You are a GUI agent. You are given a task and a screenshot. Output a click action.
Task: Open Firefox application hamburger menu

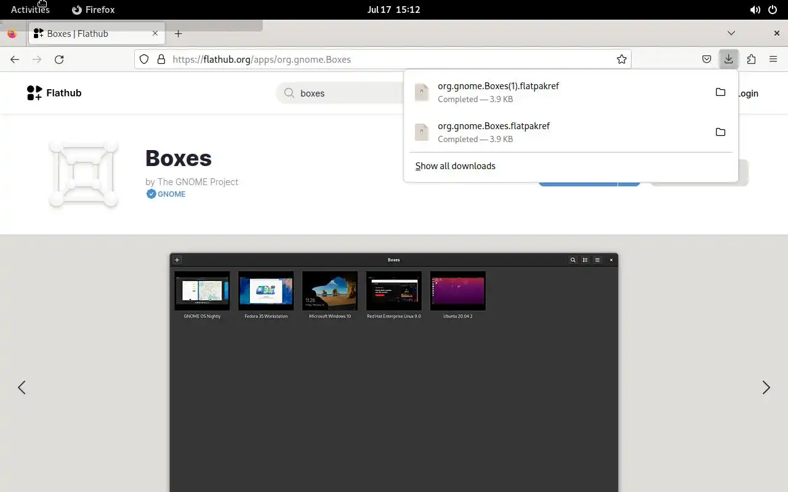(x=773, y=59)
